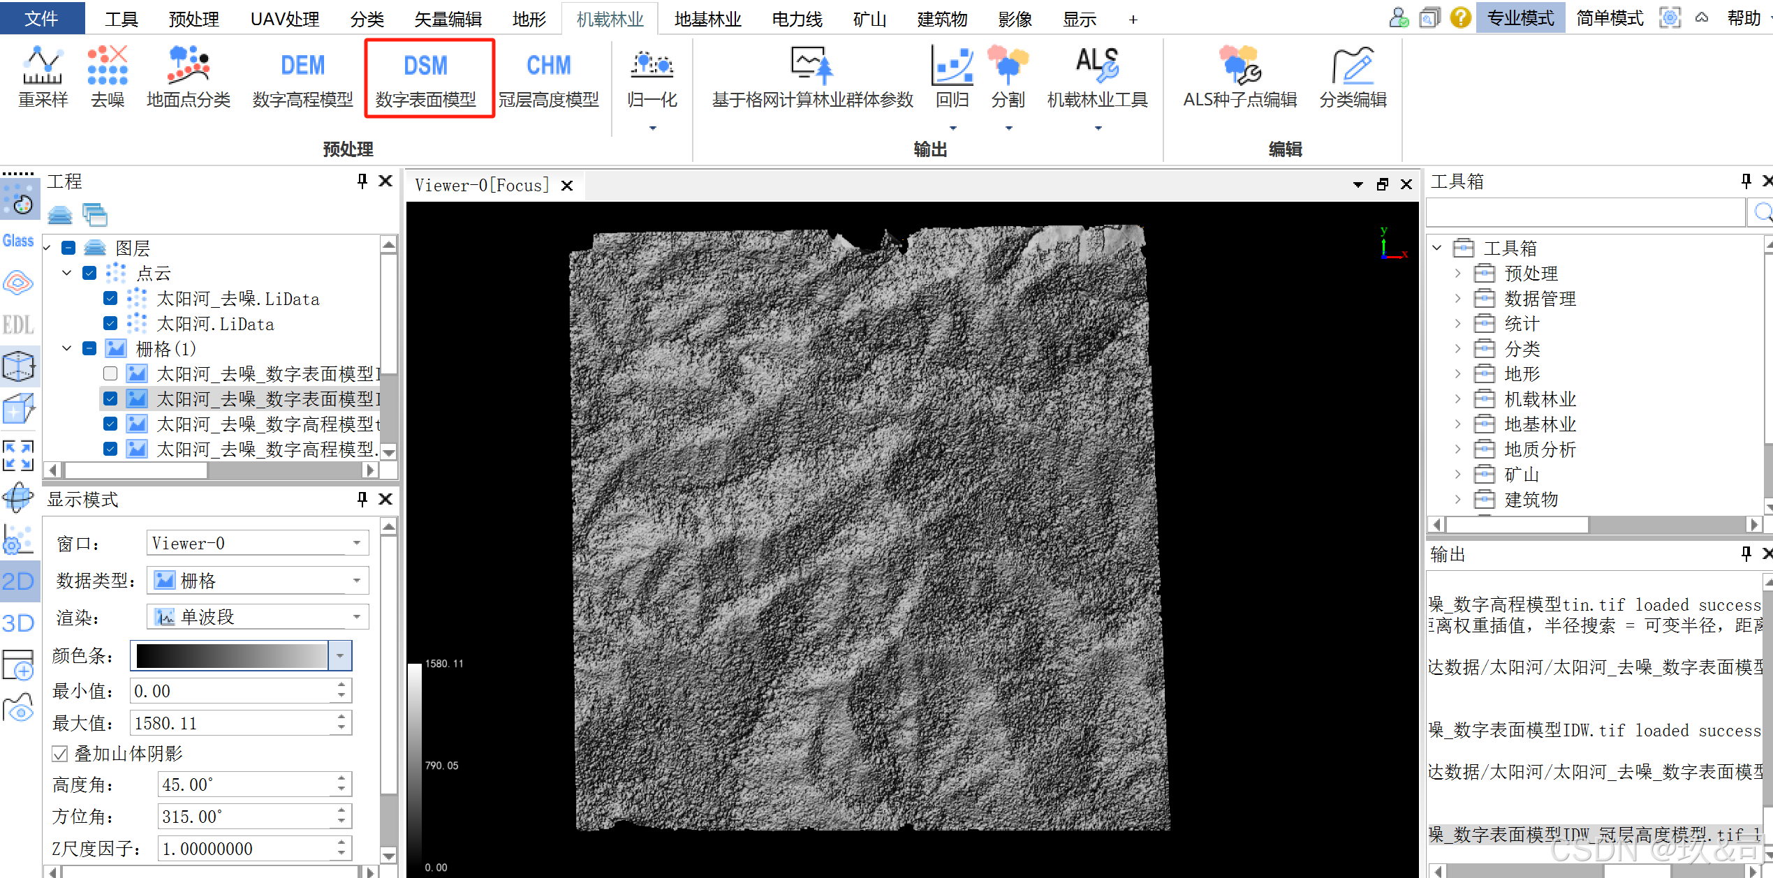Expand the 机载林业 toolbox folder

tap(1457, 399)
